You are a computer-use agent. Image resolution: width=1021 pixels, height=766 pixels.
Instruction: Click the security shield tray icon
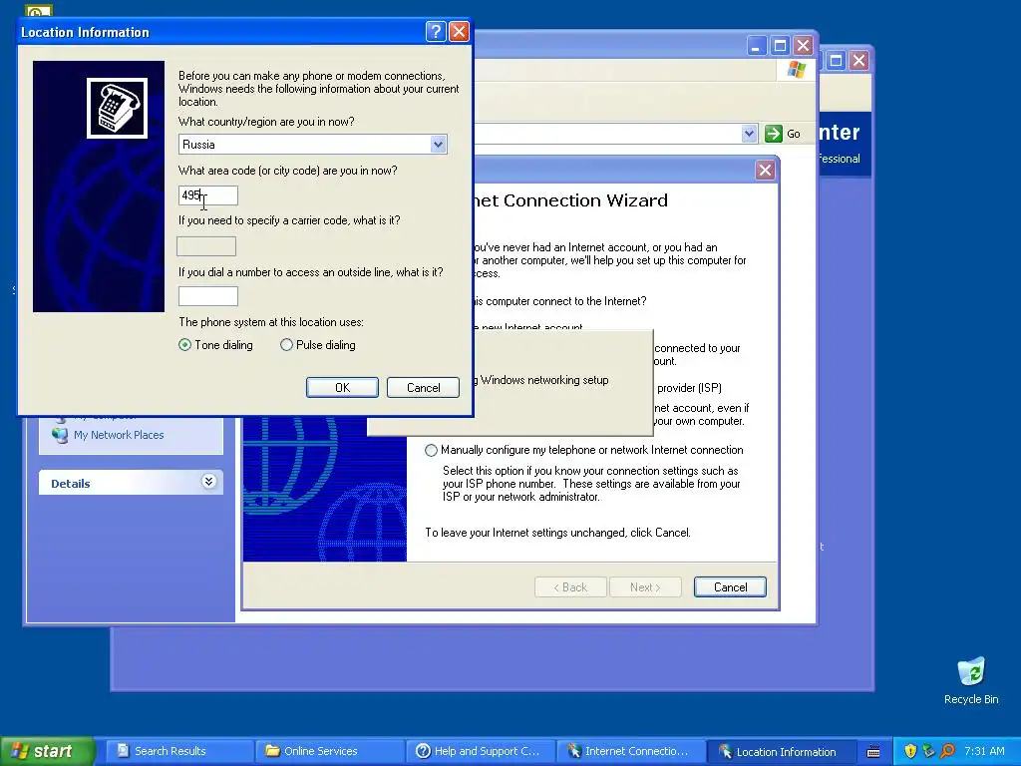click(x=910, y=751)
